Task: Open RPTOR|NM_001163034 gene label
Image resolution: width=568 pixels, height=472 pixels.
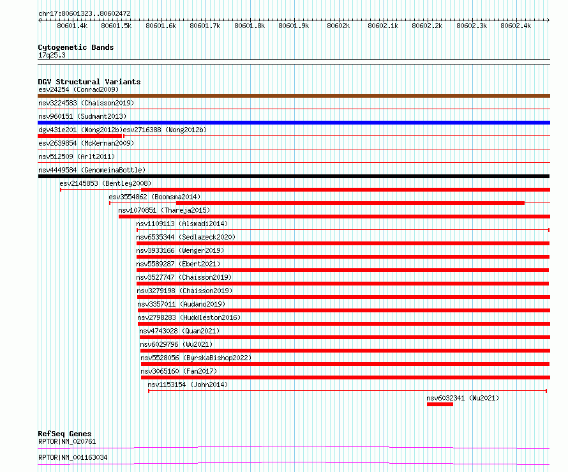Action: click(x=73, y=457)
